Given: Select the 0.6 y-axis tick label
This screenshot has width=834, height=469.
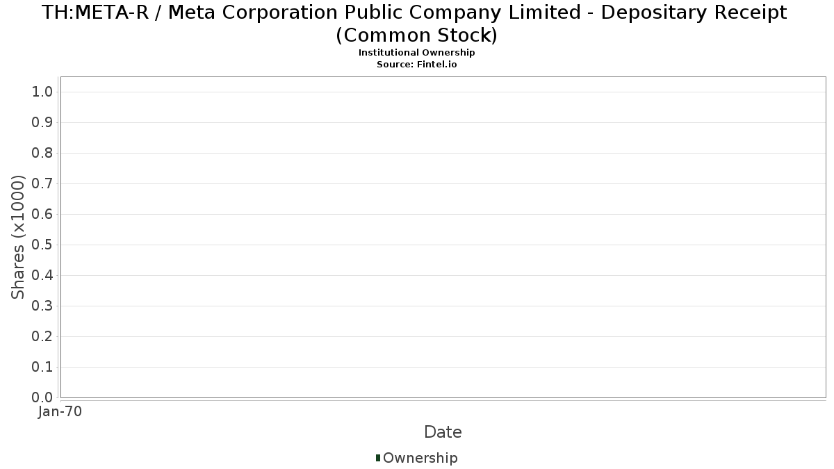Looking at the screenshot, I should pyautogui.click(x=43, y=215).
